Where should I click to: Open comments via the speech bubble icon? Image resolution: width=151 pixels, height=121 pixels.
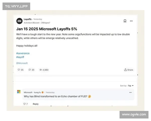(x=30, y=70)
